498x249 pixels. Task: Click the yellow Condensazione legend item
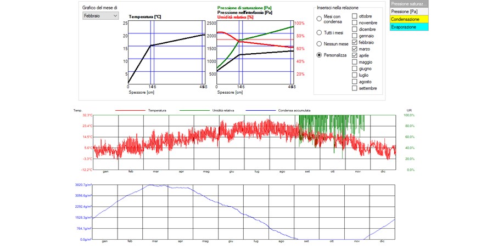[x=409, y=19]
